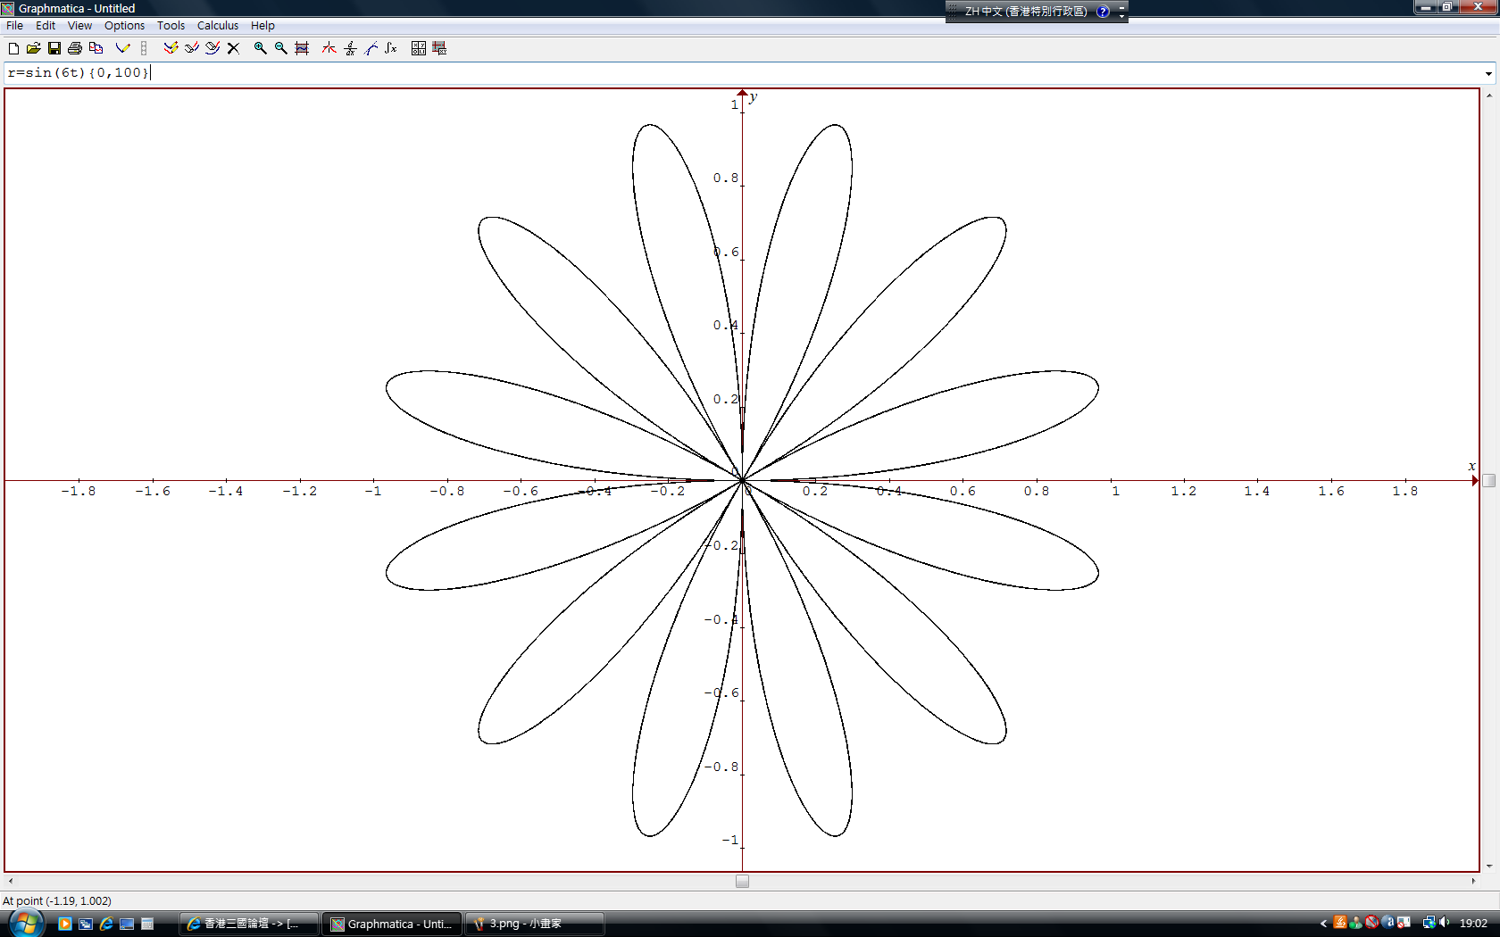1500x937 pixels.
Task: Launch Calculator from quick launch
Action: 147,924
